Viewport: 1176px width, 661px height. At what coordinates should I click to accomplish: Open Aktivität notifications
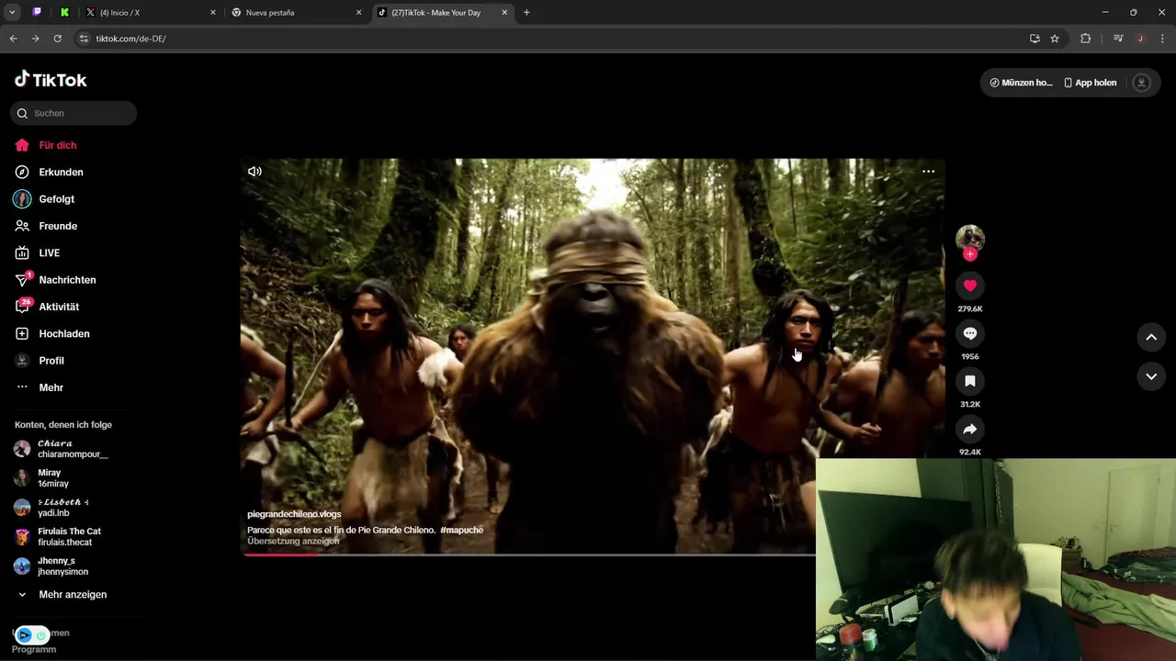(59, 307)
